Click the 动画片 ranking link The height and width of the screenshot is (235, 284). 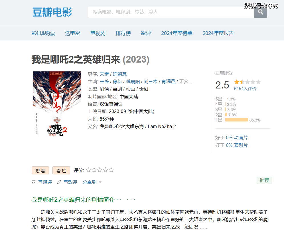241,138
